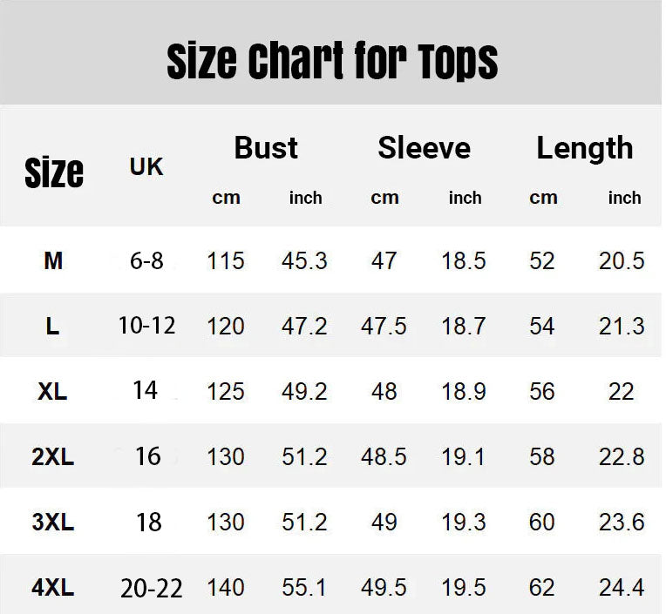Click the XL size row label

point(53,392)
